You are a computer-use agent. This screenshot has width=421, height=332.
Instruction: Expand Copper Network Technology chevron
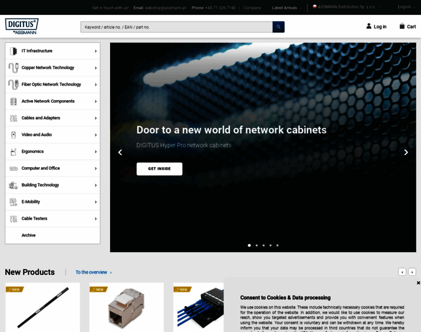pyautogui.click(x=96, y=68)
